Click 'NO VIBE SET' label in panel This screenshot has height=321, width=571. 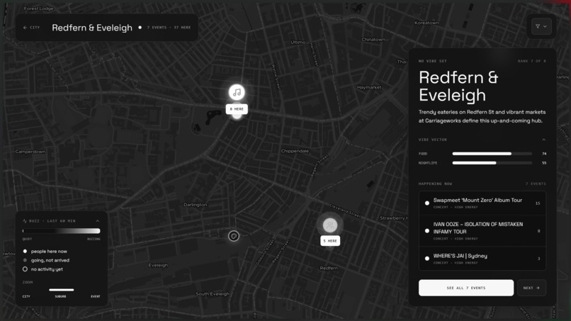433,61
